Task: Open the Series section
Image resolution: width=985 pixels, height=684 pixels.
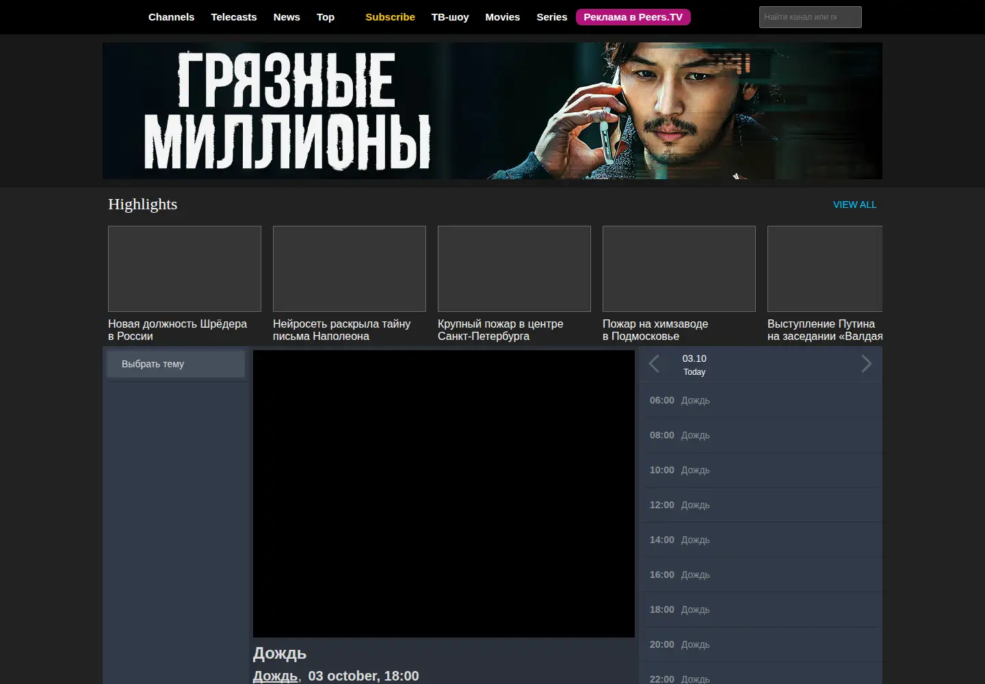Action: tap(552, 17)
